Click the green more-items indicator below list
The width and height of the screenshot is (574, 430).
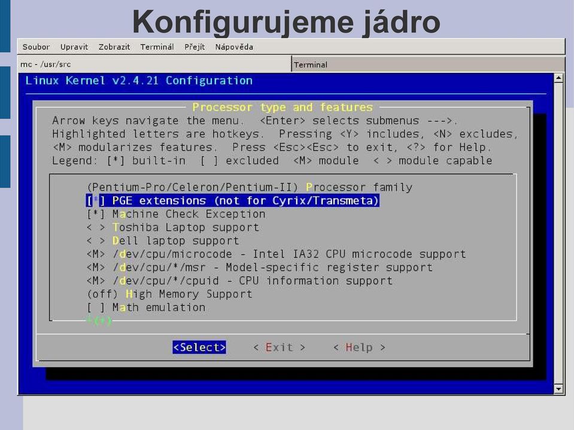[99, 321]
